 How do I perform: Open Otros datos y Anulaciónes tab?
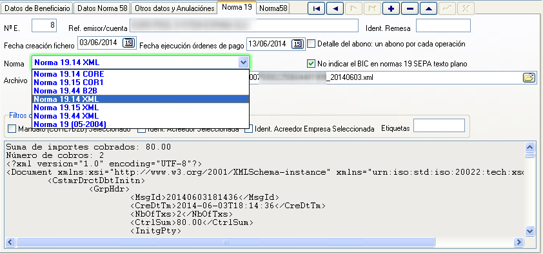click(175, 8)
